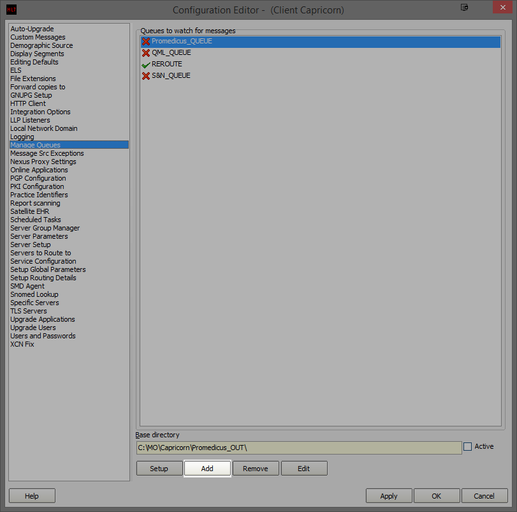
Task: Confirm with the OK button
Action: tap(437, 496)
